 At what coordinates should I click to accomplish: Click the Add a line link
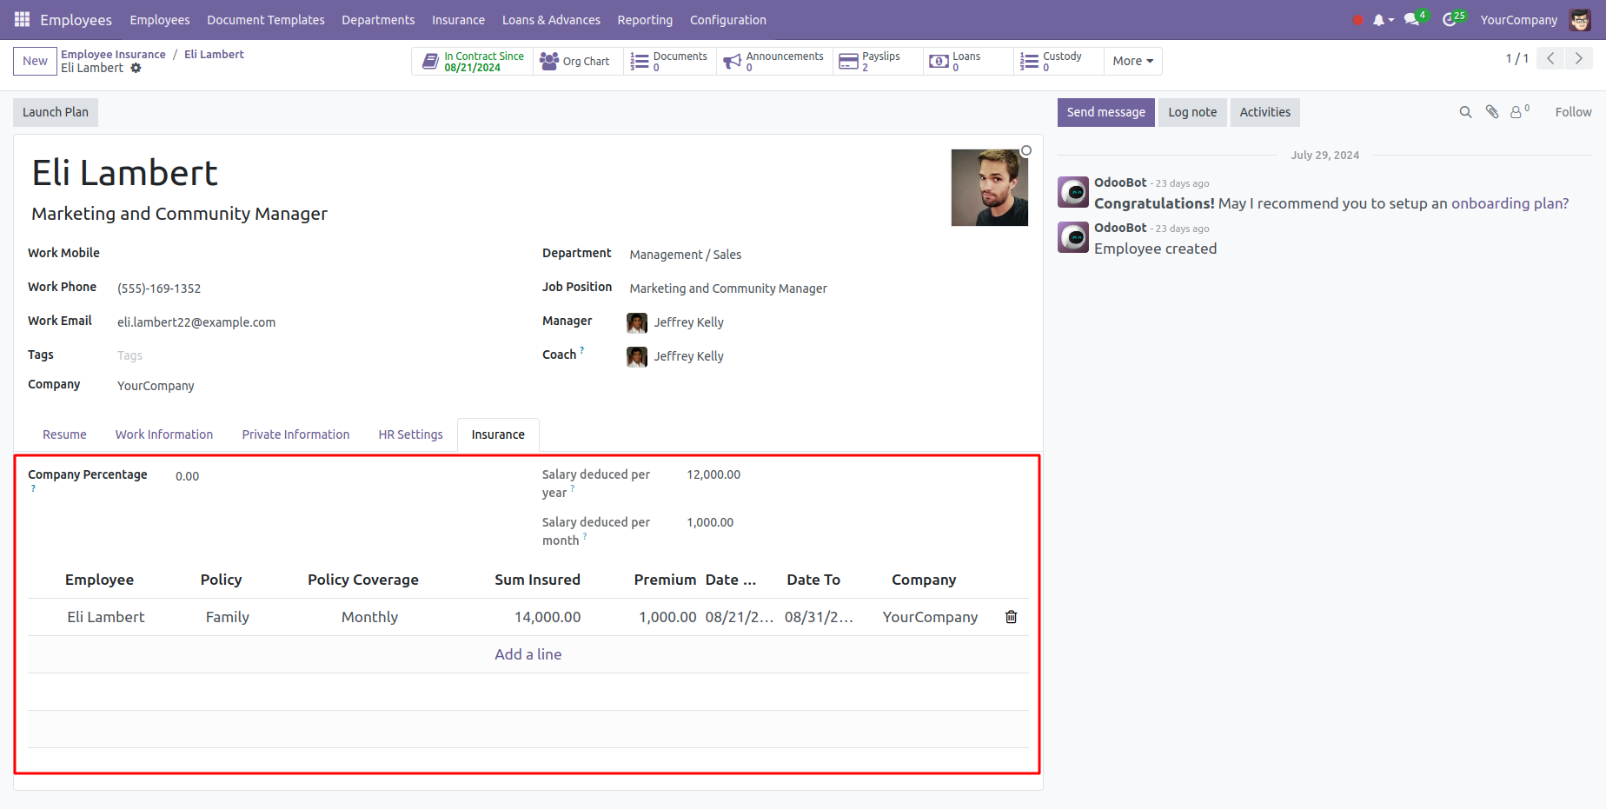pos(528,654)
